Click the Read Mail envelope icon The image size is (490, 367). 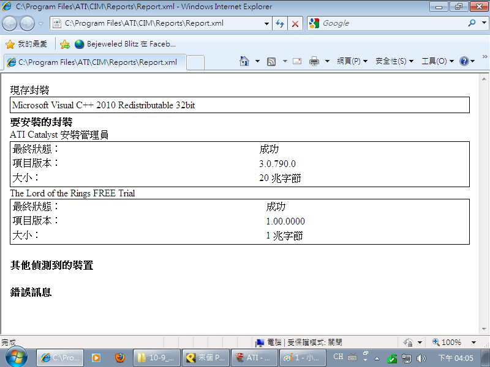[297, 61]
